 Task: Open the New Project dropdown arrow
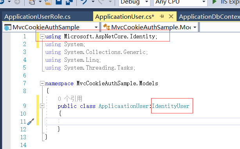[x=40, y=2]
